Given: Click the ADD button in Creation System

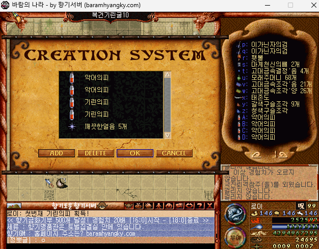Looking at the screenshot, I should [x=57, y=153].
